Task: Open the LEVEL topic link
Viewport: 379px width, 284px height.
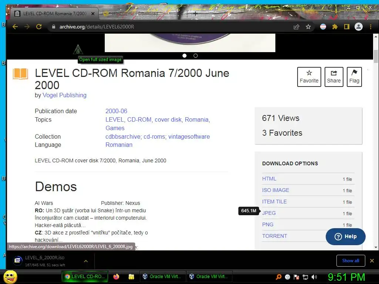Action: pyautogui.click(x=115, y=119)
